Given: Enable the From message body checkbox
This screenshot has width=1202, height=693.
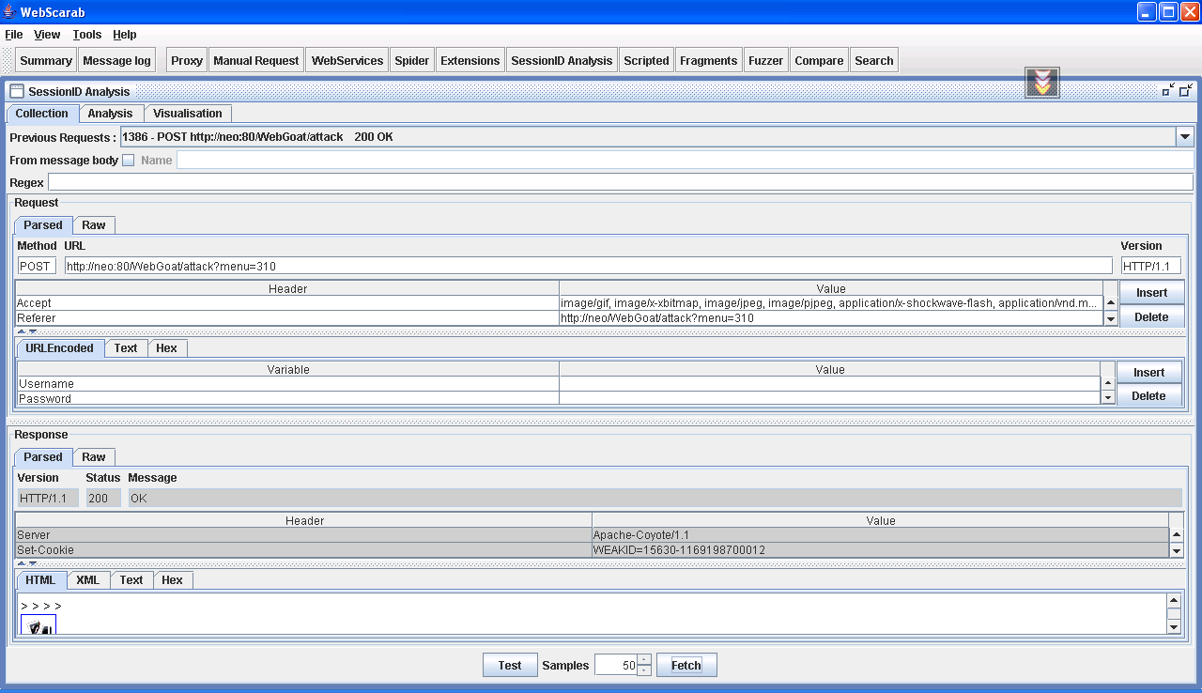Looking at the screenshot, I should [129, 161].
